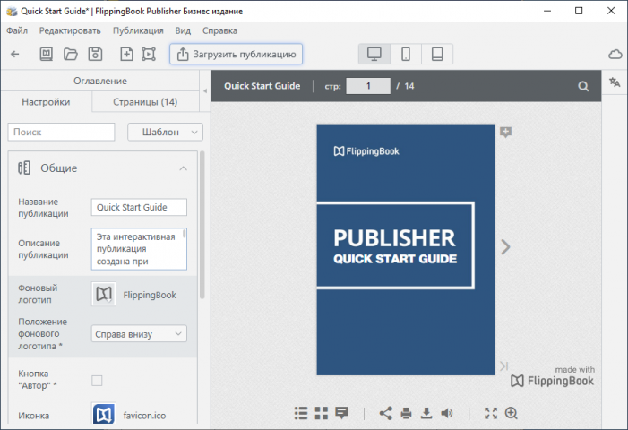This screenshot has width=628, height=430.
Task: Switch to mobile phone preview mode
Action: (x=406, y=54)
